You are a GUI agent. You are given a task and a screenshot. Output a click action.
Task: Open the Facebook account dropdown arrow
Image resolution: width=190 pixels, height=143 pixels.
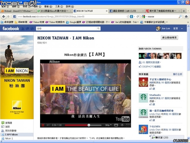click(x=182, y=29)
